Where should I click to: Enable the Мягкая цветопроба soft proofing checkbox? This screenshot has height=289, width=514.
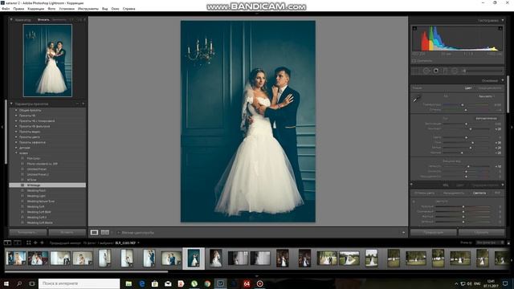pos(119,233)
